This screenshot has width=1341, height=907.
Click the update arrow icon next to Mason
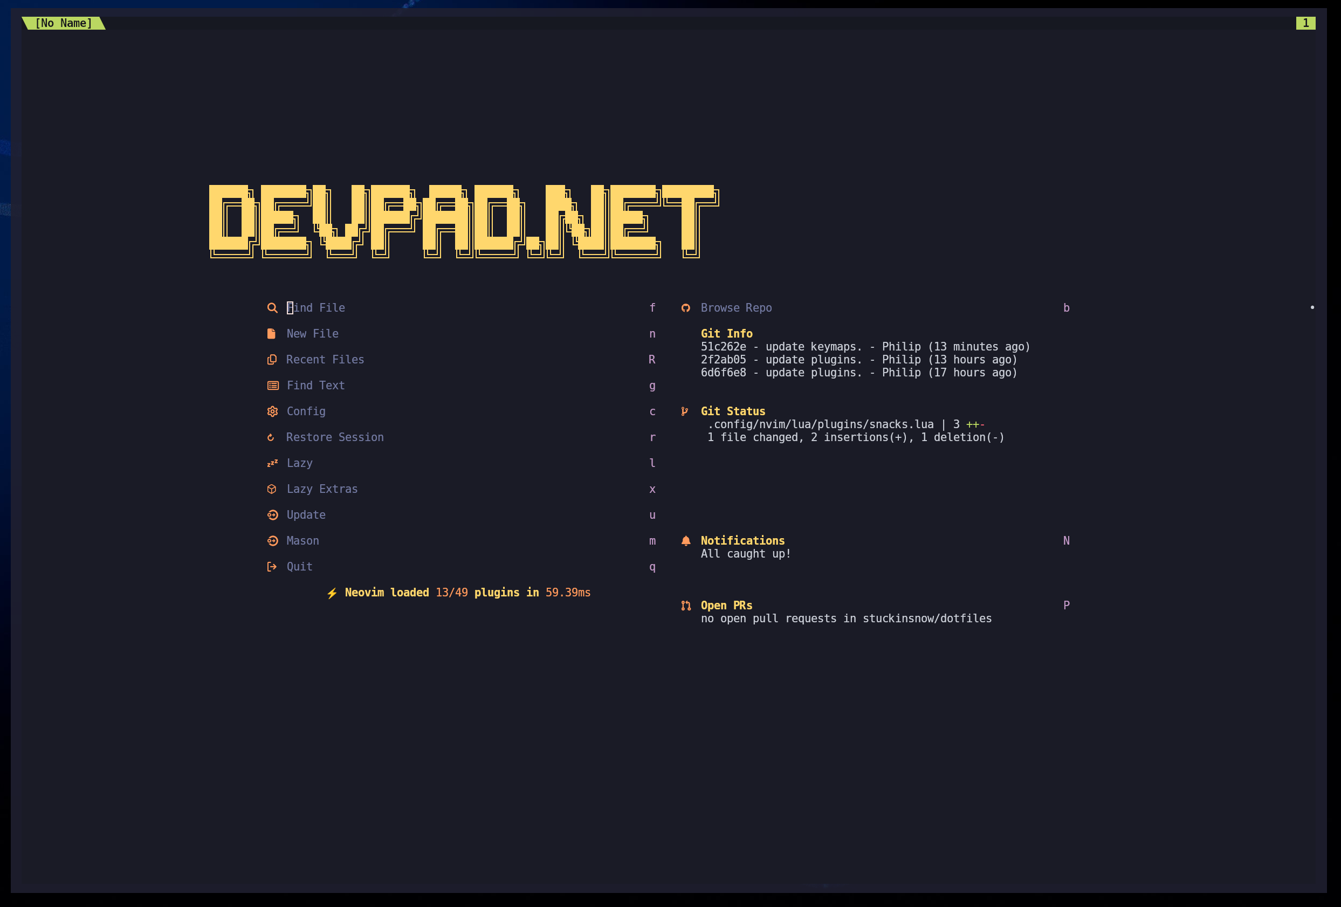(x=272, y=541)
